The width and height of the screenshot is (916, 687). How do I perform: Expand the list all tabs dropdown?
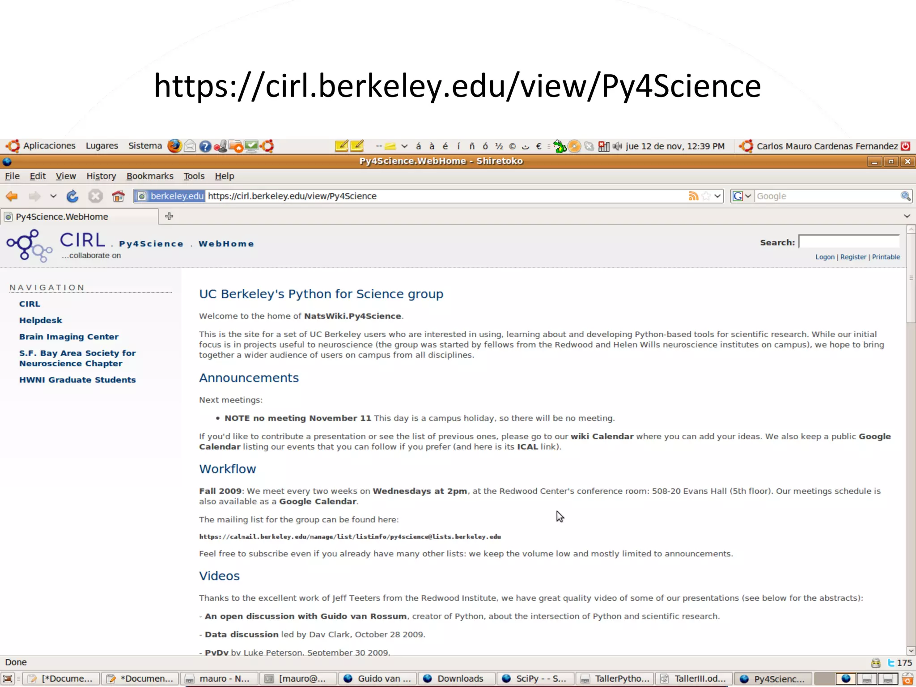click(907, 216)
